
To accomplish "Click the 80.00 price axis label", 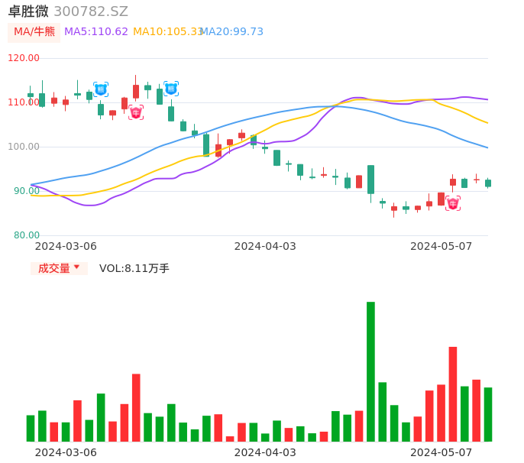I will click(27, 235).
